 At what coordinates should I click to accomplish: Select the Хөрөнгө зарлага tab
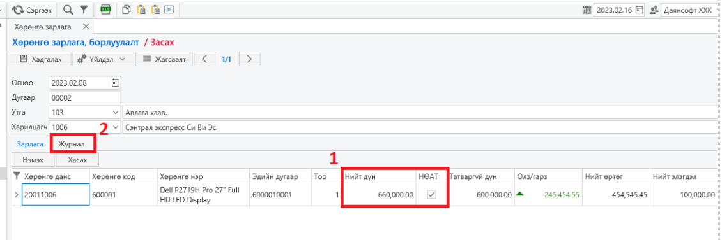(x=42, y=27)
